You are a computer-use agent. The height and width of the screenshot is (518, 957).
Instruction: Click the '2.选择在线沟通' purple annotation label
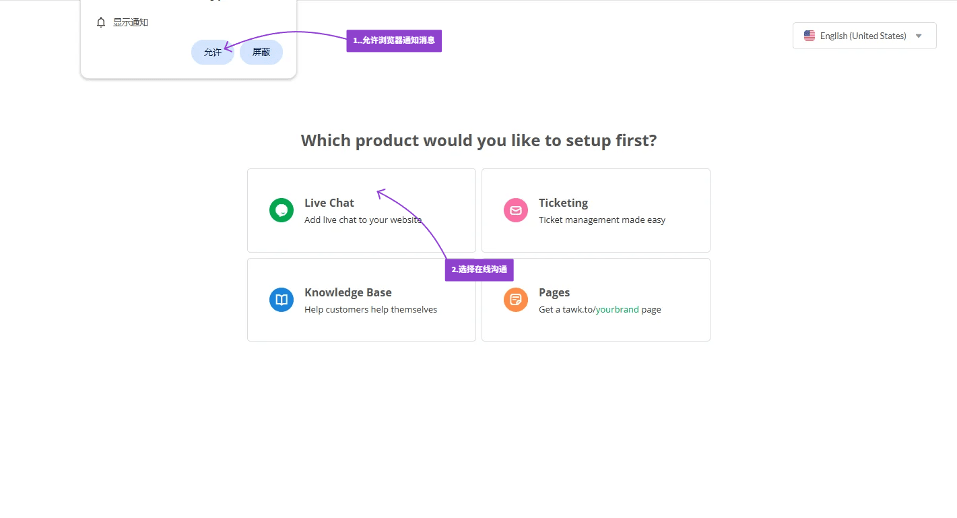(479, 269)
